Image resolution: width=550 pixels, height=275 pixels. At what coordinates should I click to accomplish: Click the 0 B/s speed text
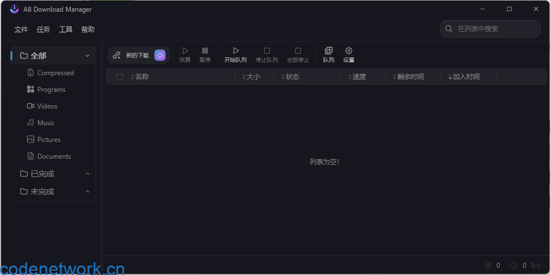coord(532,266)
